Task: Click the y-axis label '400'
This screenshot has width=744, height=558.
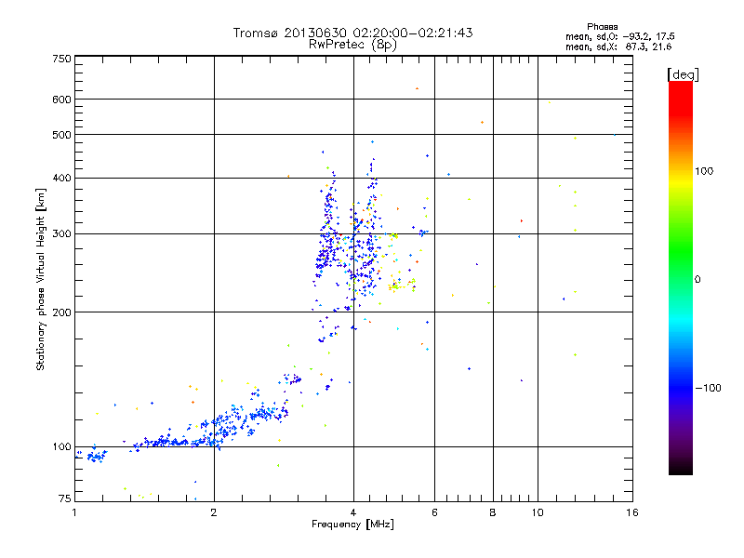Action: point(61,178)
